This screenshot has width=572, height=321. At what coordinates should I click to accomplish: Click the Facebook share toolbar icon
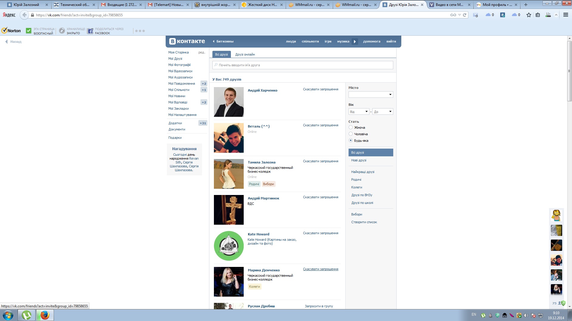90,31
